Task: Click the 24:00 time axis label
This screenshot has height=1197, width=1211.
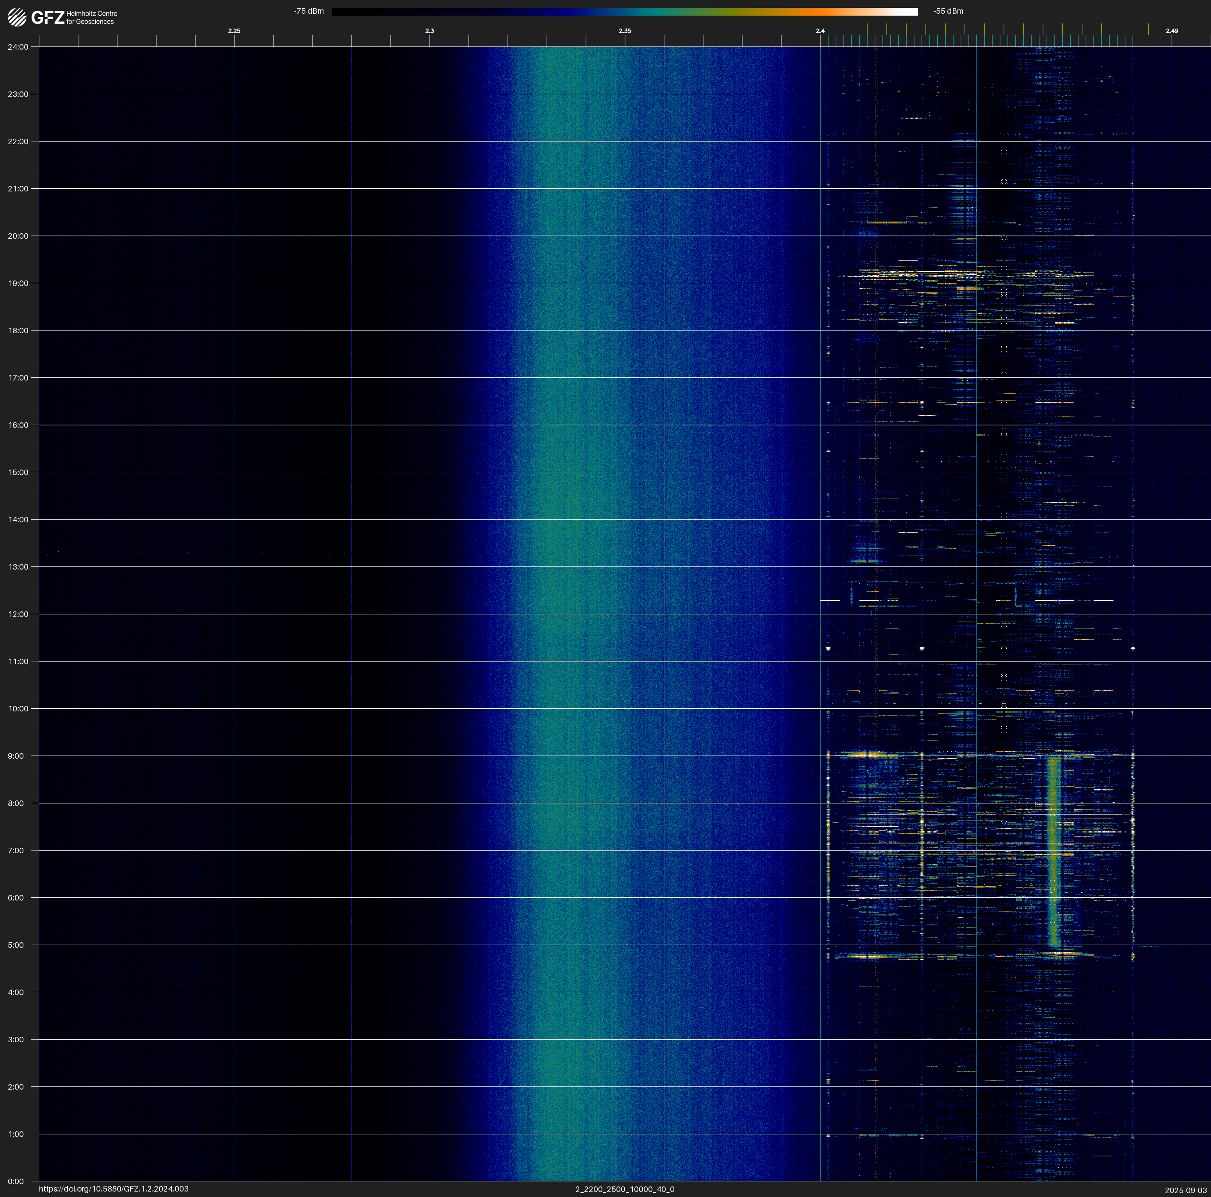Action: [18, 47]
